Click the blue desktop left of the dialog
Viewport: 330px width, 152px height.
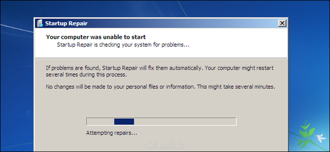16,82
